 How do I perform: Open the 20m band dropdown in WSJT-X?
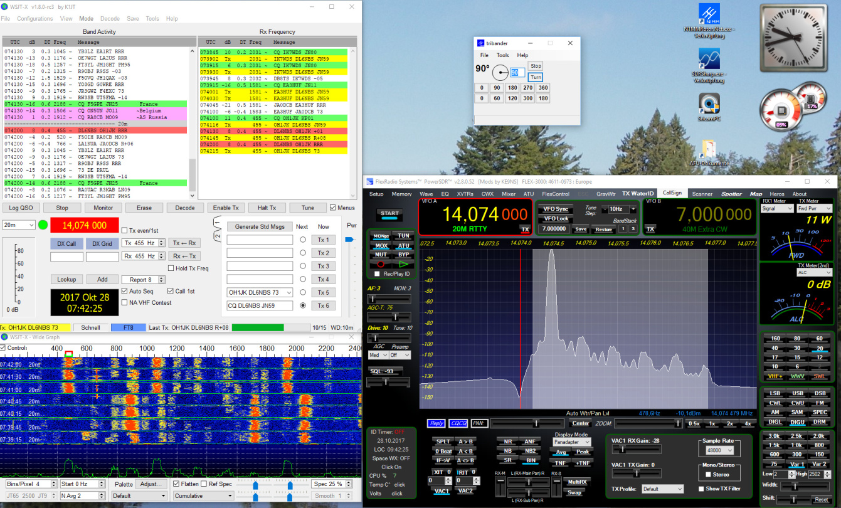coord(19,225)
